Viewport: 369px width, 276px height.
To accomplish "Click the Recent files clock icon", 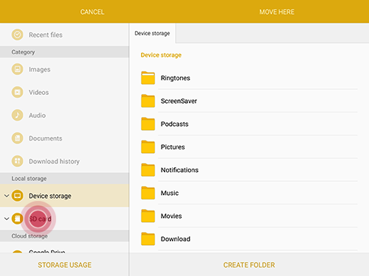I will [x=17, y=35].
